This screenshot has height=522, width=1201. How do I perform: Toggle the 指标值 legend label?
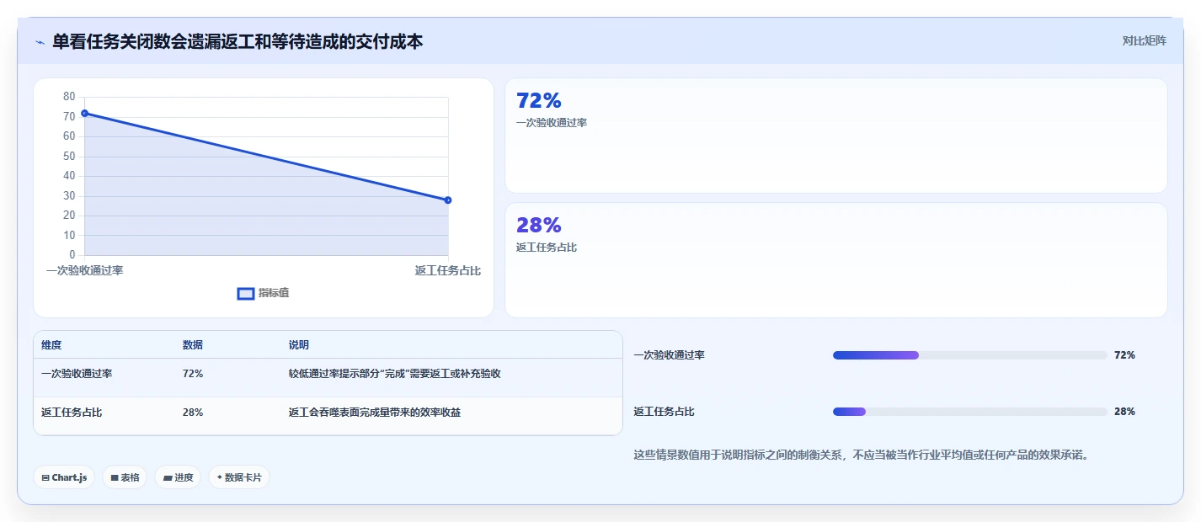[x=274, y=293]
